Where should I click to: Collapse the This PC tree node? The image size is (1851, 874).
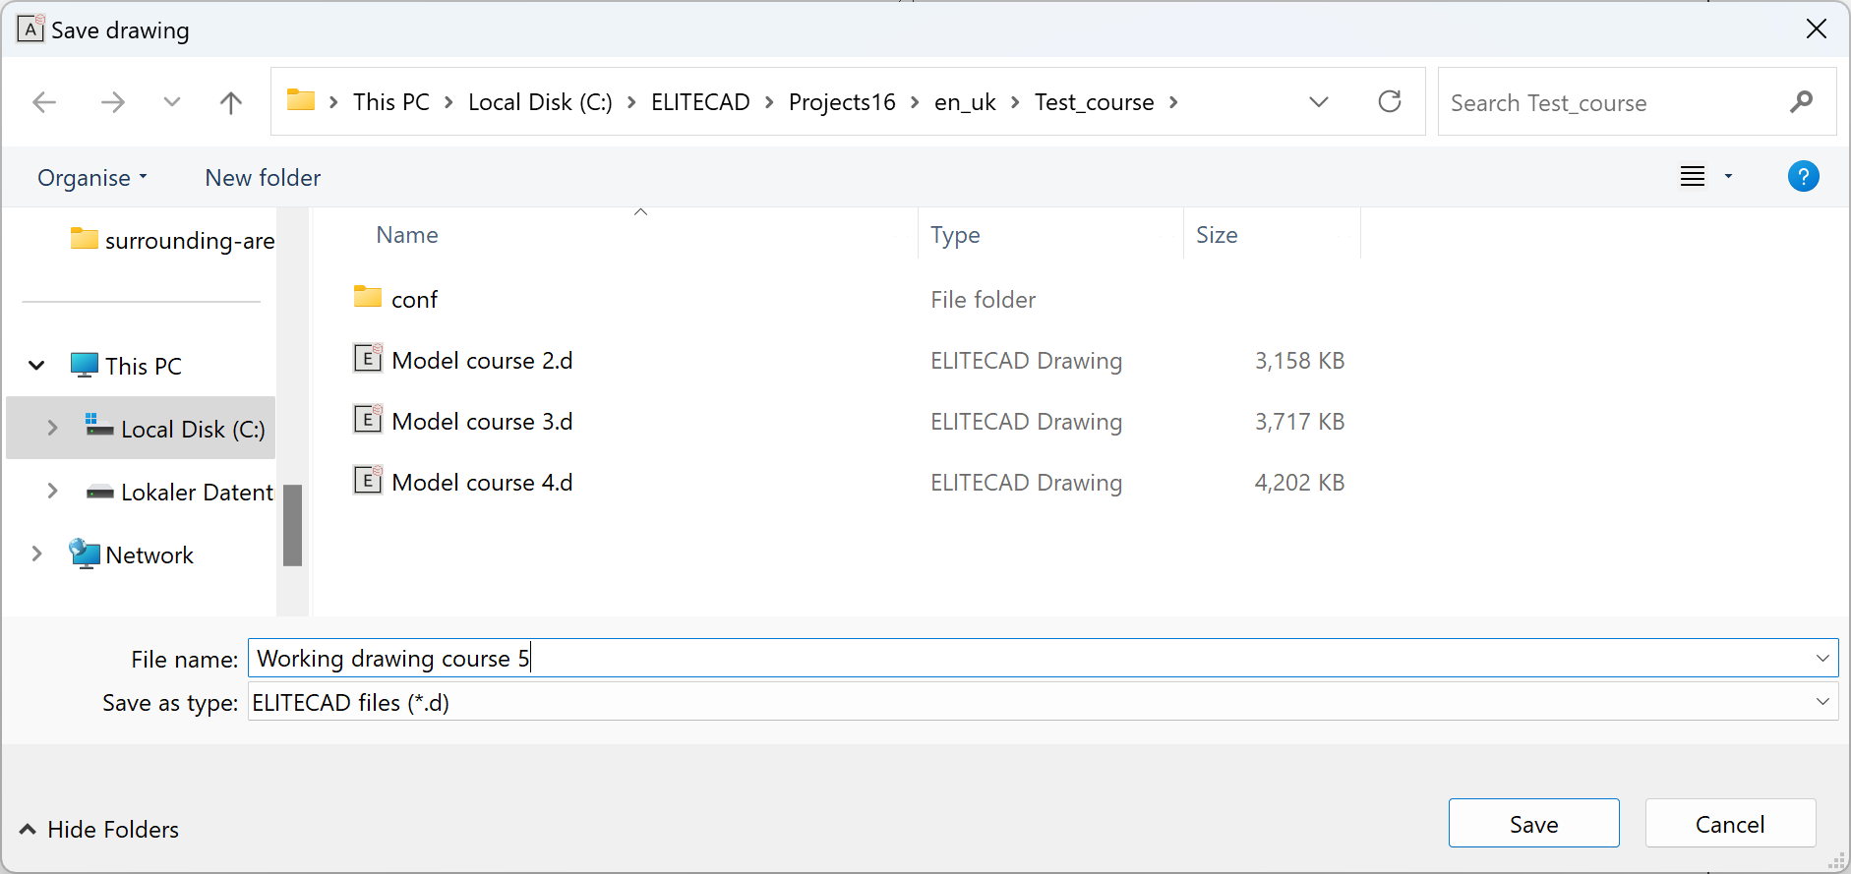[37, 366]
